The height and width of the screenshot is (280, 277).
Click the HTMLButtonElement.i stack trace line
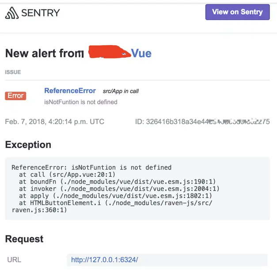coord(112,206)
